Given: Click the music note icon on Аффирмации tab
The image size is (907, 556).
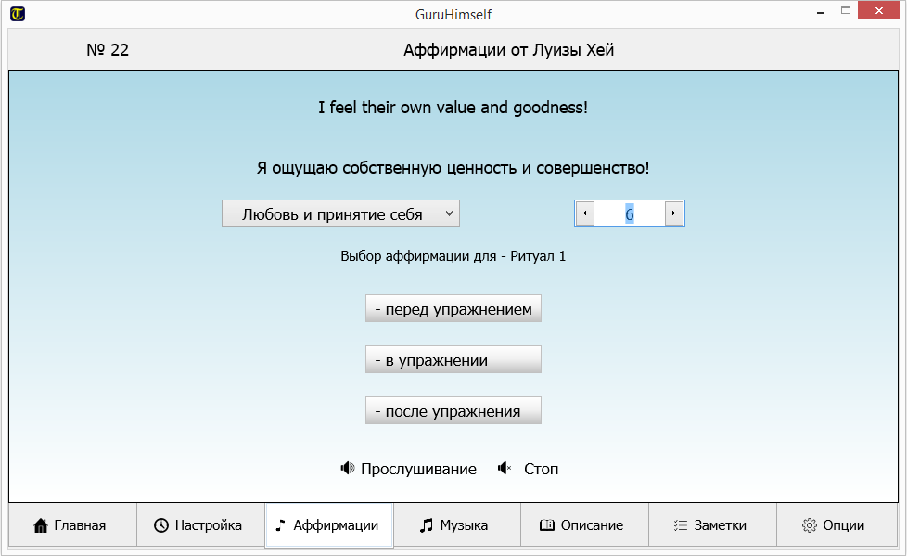Looking at the screenshot, I should (280, 525).
